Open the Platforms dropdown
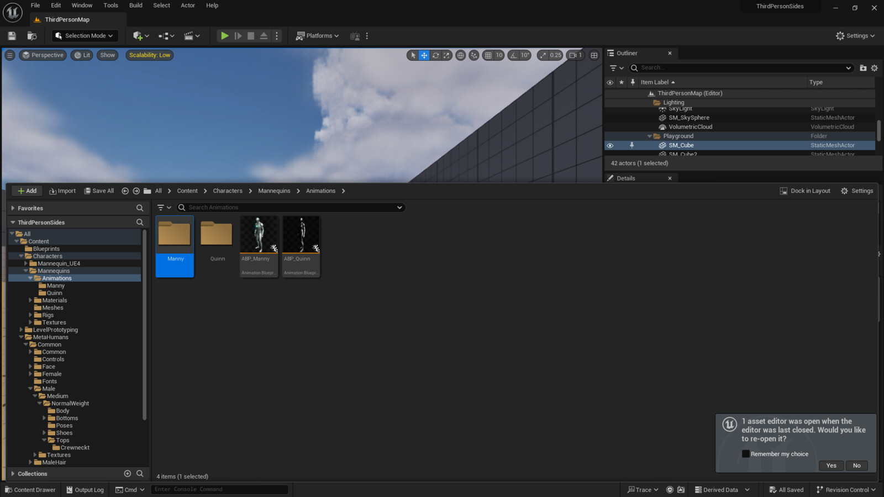Screen dimensions: 884x497 (318, 36)
